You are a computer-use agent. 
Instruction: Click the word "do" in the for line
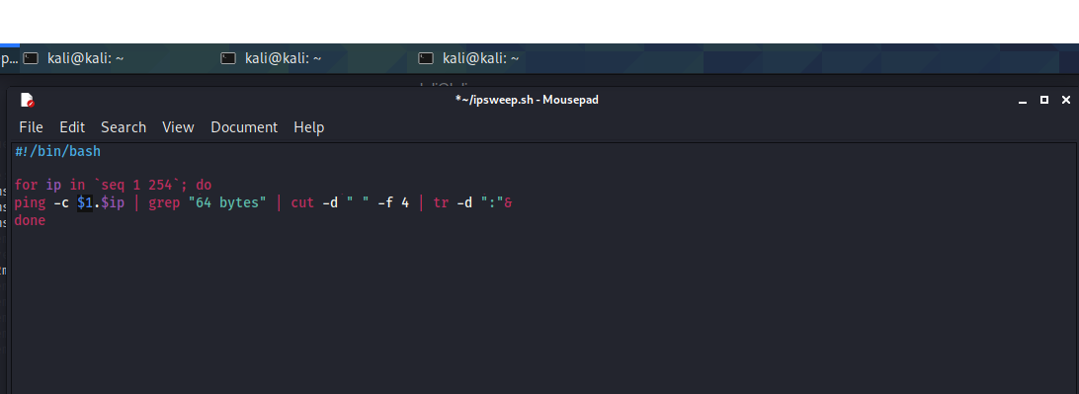(204, 185)
